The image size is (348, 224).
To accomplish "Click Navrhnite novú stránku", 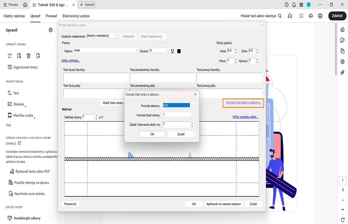I will pyautogui.click(x=27, y=194).
